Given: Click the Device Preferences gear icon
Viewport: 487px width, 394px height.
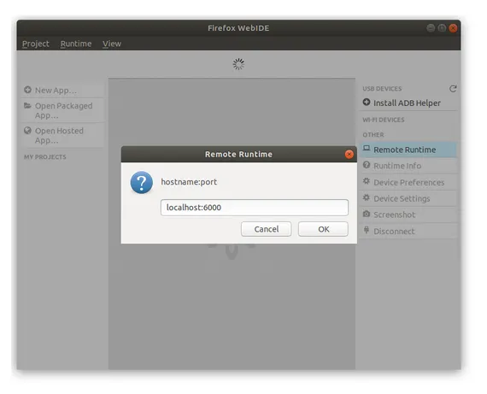Looking at the screenshot, I should pos(367,181).
